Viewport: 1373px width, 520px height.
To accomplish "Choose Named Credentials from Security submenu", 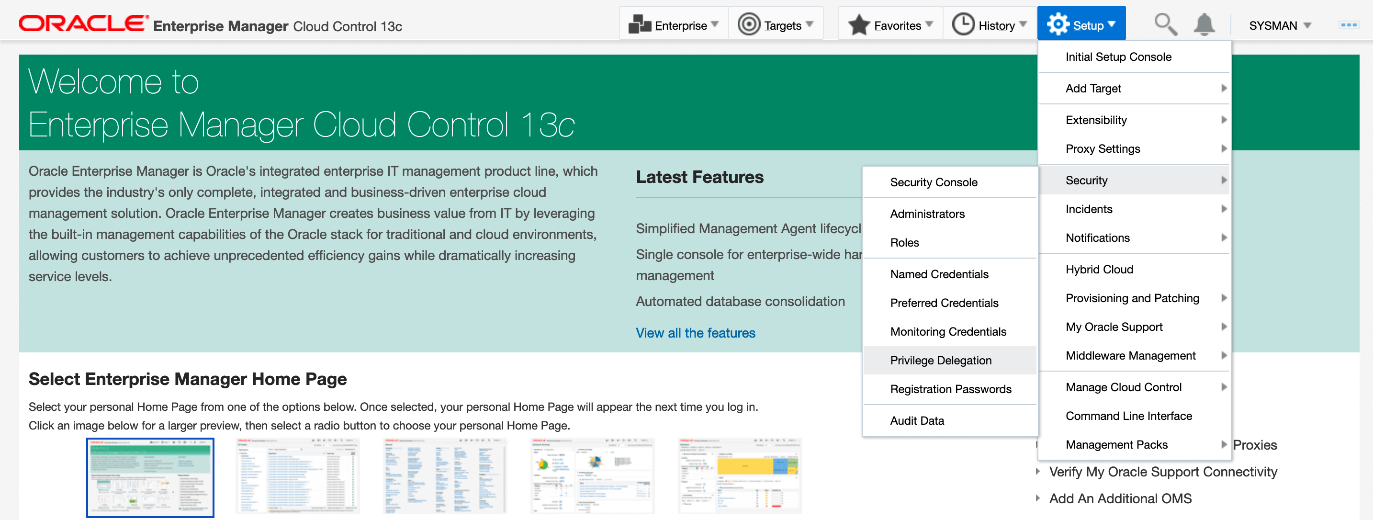I will [939, 274].
